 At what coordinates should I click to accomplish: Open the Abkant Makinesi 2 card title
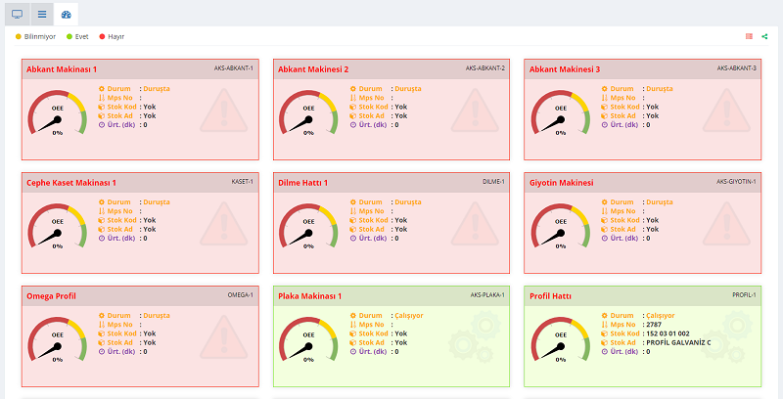click(x=313, y=69)
